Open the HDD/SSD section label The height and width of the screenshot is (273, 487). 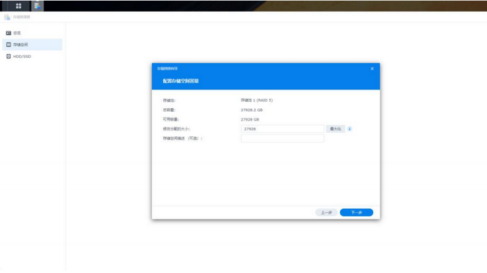(22, 57)
